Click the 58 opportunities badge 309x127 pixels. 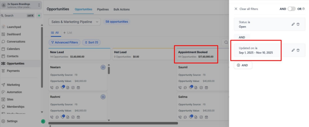117,22
